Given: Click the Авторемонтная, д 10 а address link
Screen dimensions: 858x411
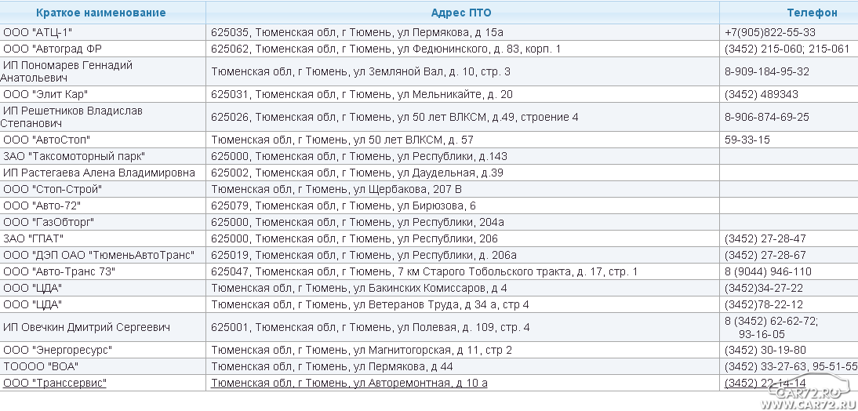Looking at the screenshot, I should pyautogui.click(x=349, y=383).
